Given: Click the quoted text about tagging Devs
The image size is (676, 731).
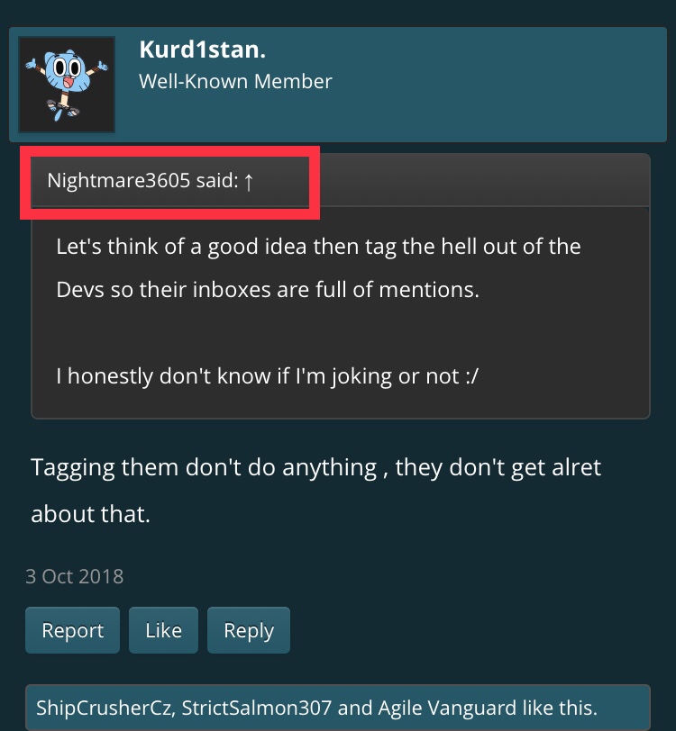Looking at the screenshot, I should pos(318,268).
